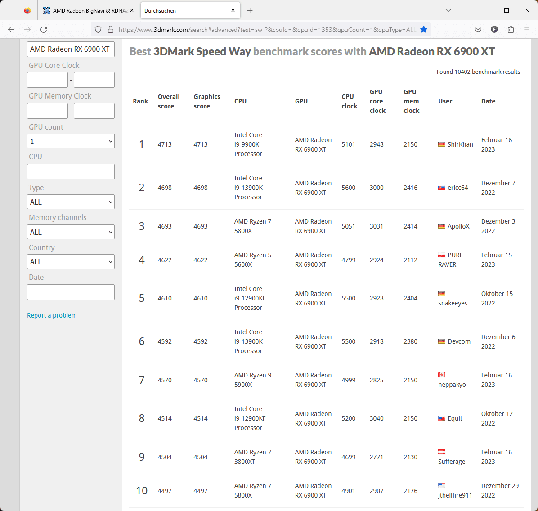Open a new tab

tap(250, 11)
